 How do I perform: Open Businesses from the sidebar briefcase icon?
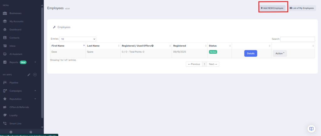[5, 13]
